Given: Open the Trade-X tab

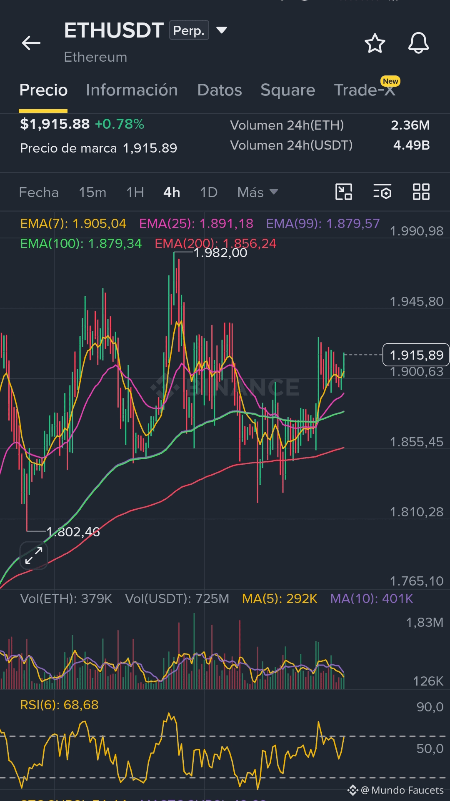Looking at the screenshot, I should [365, 90].
